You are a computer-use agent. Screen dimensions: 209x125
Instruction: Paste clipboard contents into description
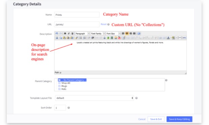coord(64,38)
